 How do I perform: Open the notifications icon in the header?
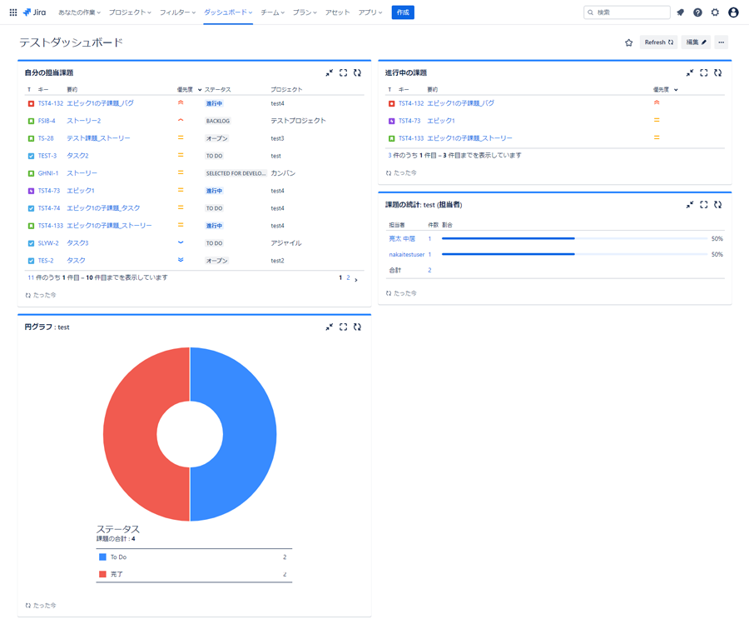point(680,12)
